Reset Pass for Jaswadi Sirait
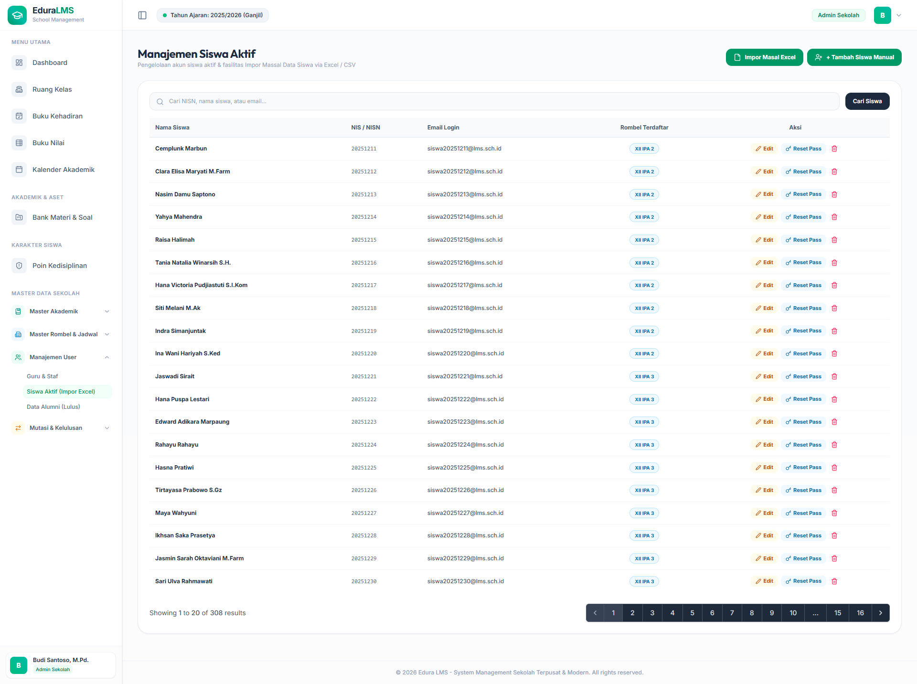The width and height of the screenshot is (917, 684). [x=803, y=376]
